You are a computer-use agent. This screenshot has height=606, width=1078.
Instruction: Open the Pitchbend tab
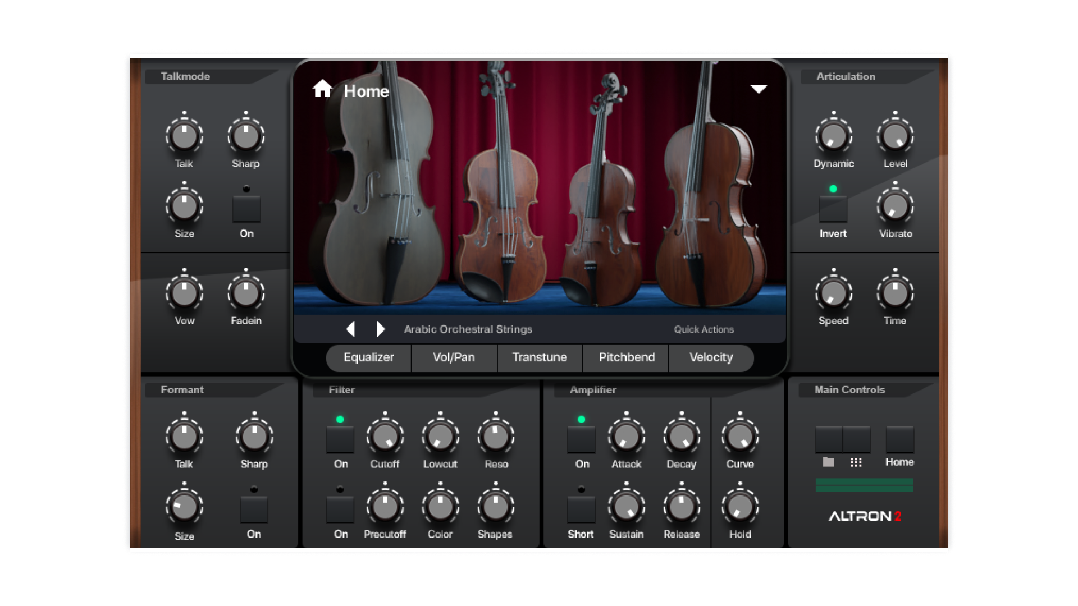(627, 357)
